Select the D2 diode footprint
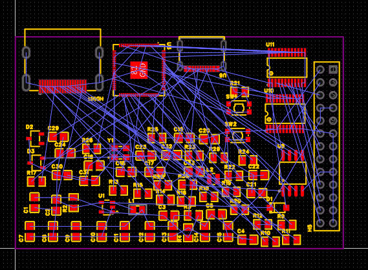 [35, 138]
